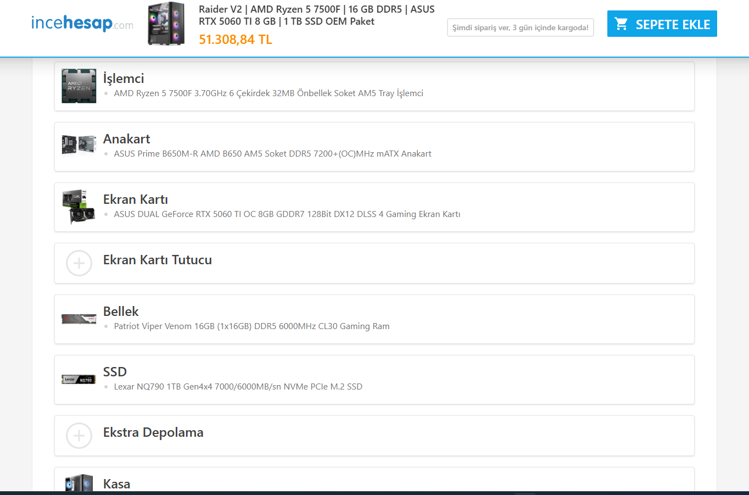This screenshot has height=495, width=749.
Task: Click the SEPETE EKLE button
Action: point(662,24)
